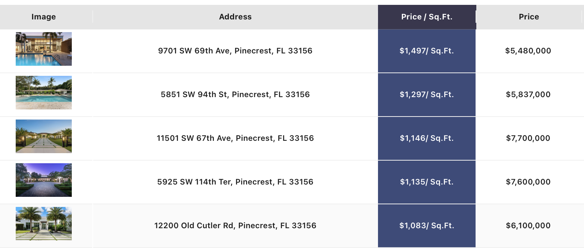The image size is (584, 248).
Task: Select the $5,480,000 price cell
Action: pos(528,51)
